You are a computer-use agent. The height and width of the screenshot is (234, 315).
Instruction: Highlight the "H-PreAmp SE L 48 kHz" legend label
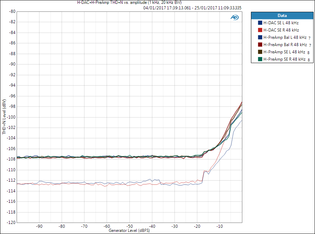click(284, 52)
